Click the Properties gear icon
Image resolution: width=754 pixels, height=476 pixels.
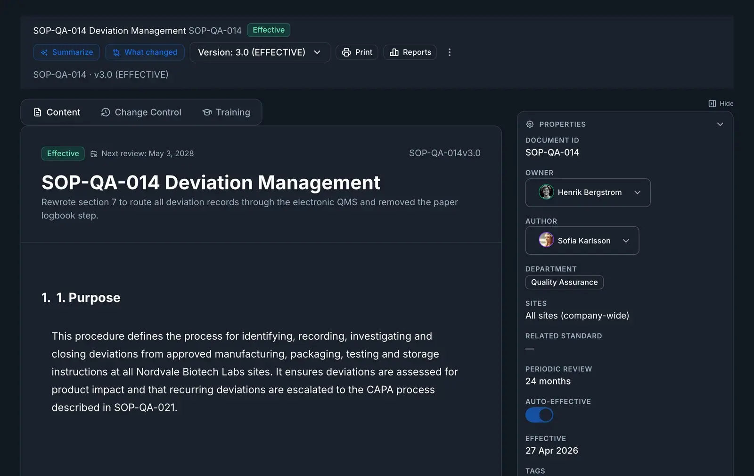(530, 125)
